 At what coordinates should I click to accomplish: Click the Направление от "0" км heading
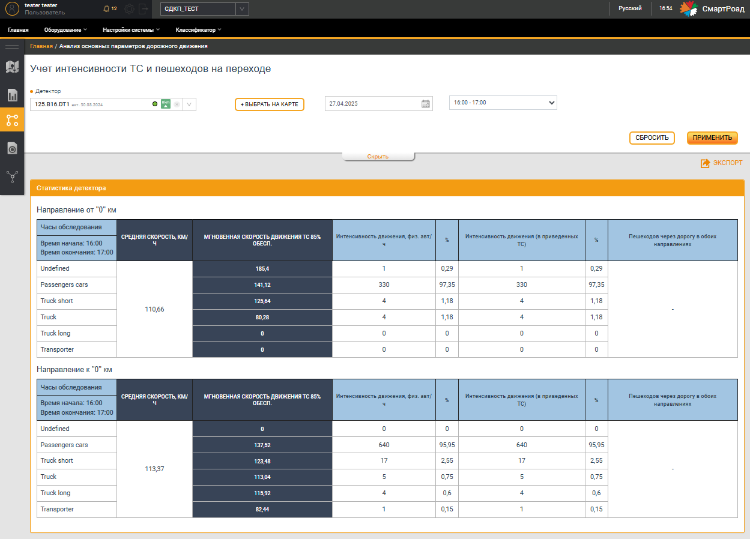pyautogui.click(x=76, y=209)
